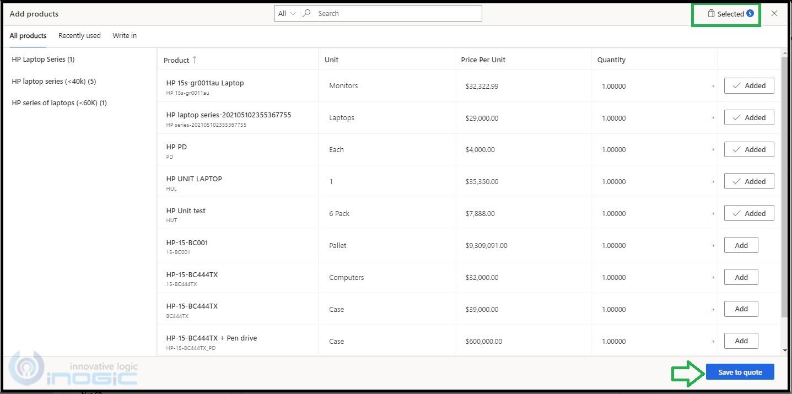Screen dimensions: 792x394
Task: Click Save to quote button
Action: point(740,373)
